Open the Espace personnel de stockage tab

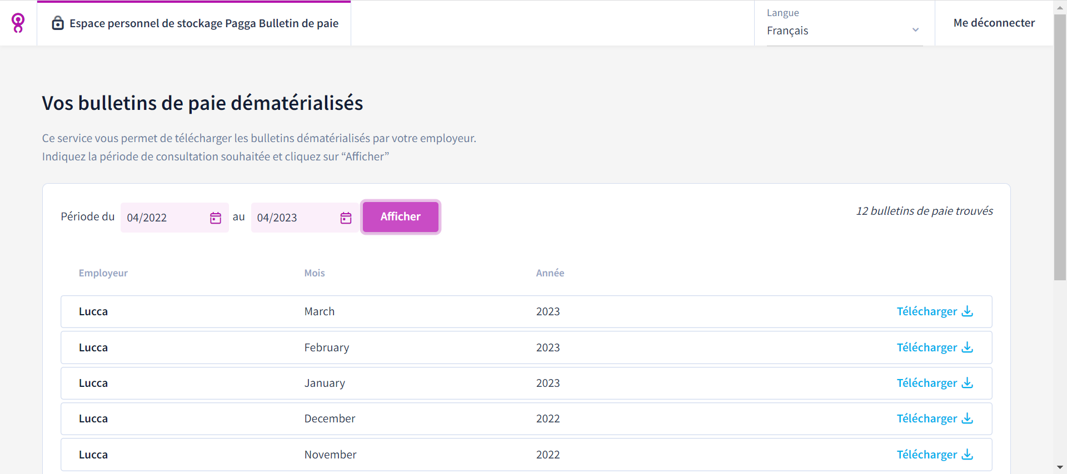click(194, 23)
